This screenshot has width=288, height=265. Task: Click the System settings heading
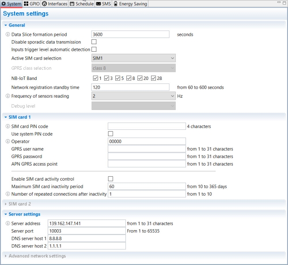pos(26,14)
